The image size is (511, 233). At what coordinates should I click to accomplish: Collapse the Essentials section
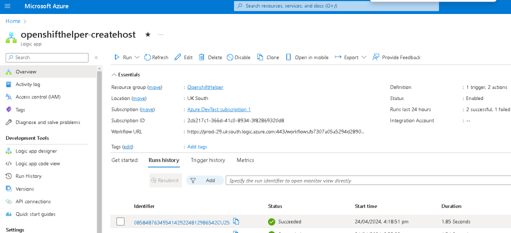(126, 74)
